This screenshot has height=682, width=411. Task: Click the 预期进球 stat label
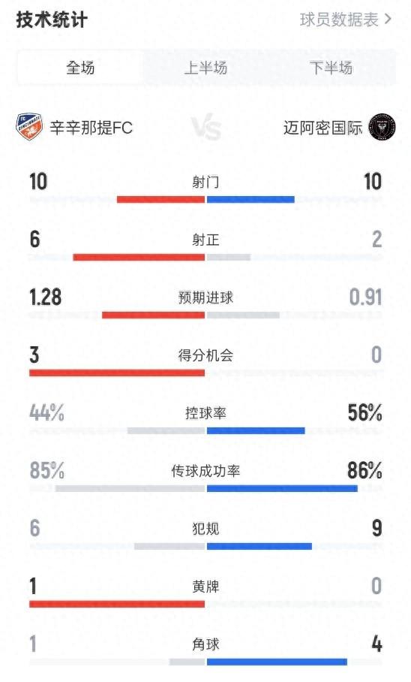point(205,297)
